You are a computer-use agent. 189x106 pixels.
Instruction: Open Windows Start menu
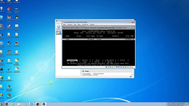pyautogui.click(x=1, y=104)
